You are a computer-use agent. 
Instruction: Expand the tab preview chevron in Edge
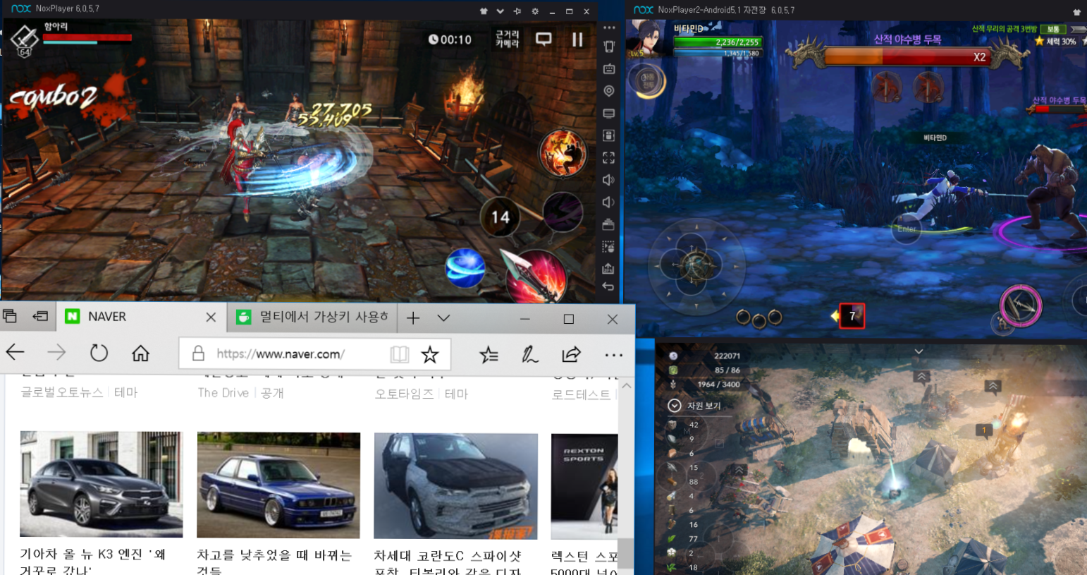click(443, 318)
